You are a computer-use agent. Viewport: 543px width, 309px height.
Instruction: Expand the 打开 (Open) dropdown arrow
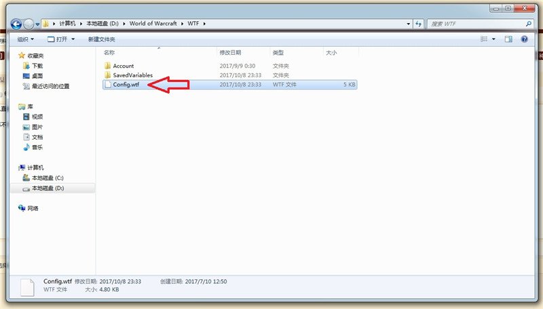click(x=73, y=39)
